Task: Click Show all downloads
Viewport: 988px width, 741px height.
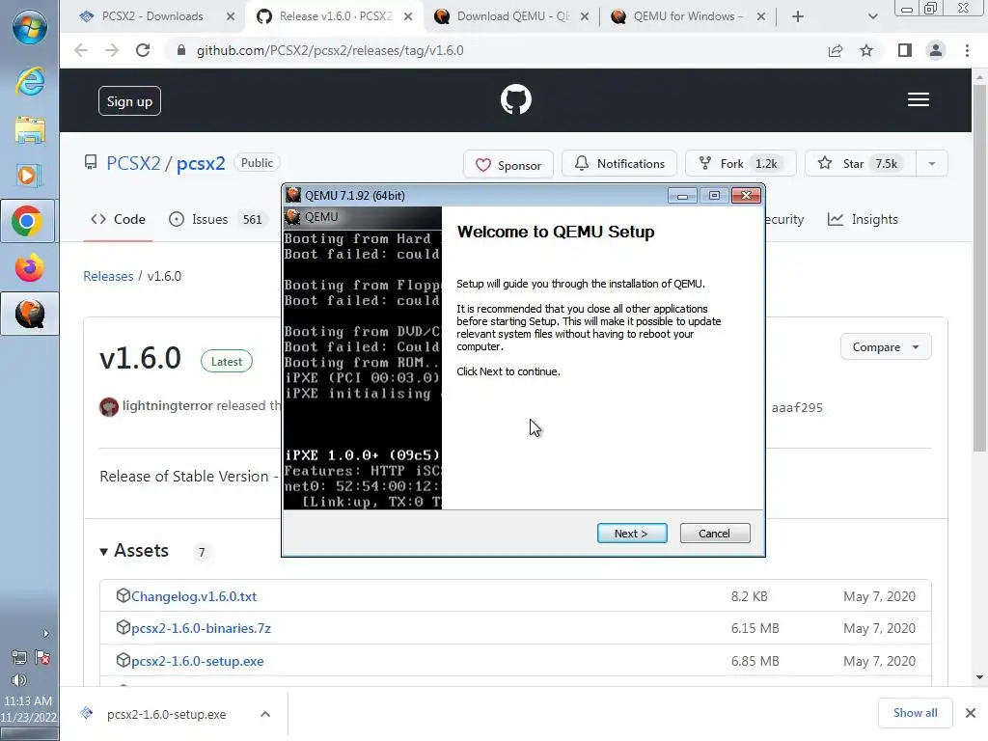Action: coord(915,713)
